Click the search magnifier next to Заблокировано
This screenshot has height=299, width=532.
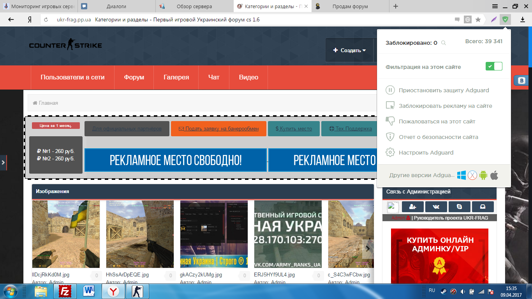pyautogui.click(x=443, y=43)
